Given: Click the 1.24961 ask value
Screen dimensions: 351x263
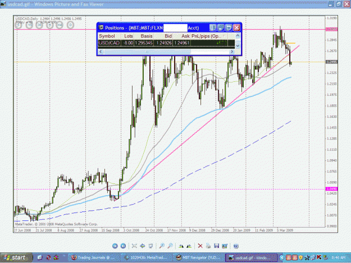Looking at the screenshot, I should click(181, 43).
